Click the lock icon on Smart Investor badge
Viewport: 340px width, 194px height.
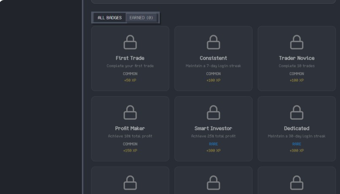pyautogui.click(x=213, y=112)
